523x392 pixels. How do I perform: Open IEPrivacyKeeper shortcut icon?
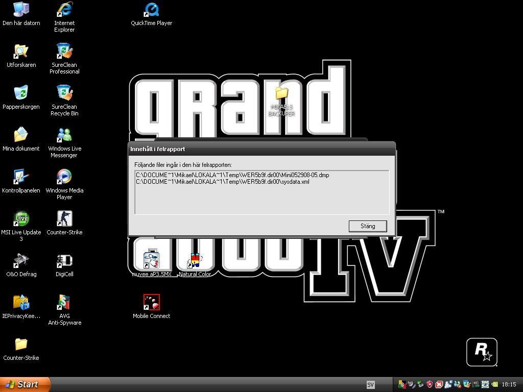(x=21, y=307)
